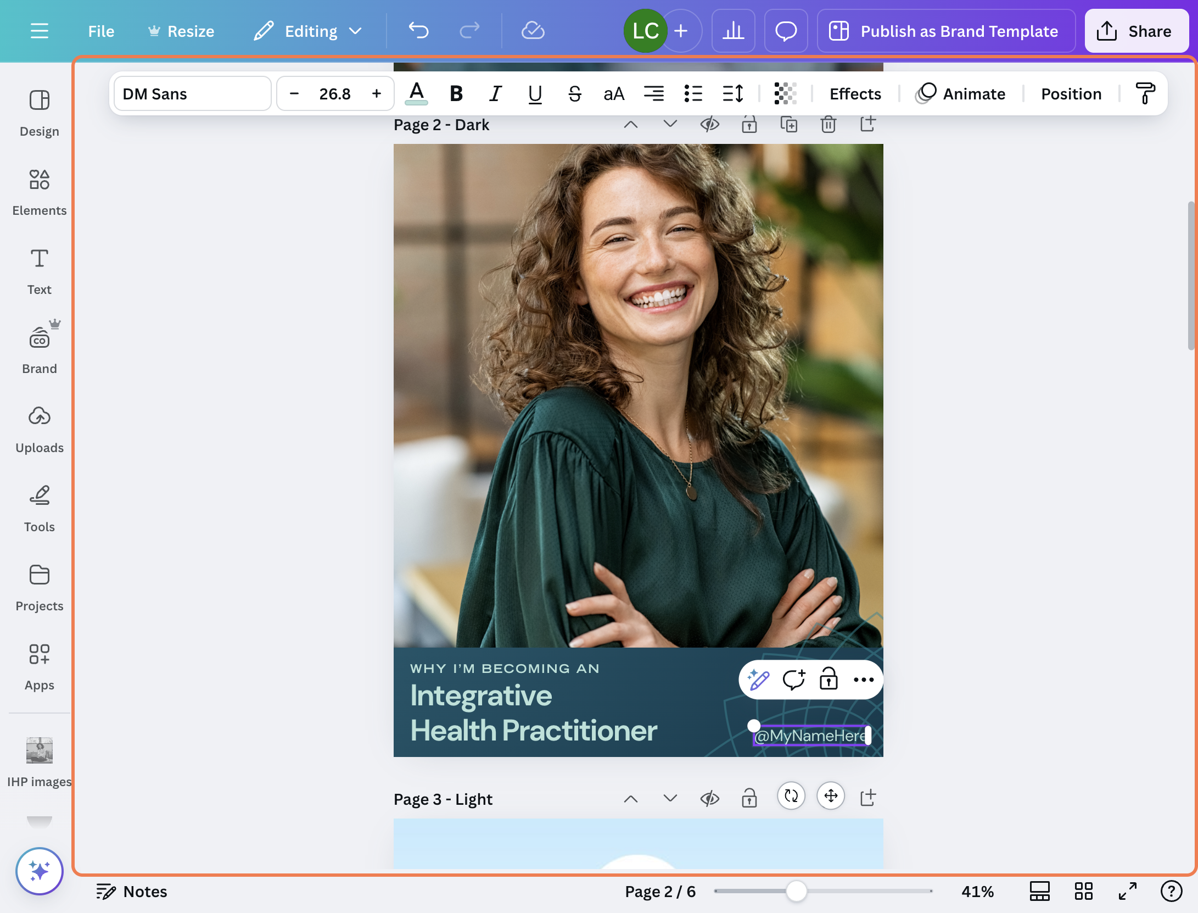The height and width of the screenshot is (913, 1198).
Task: Open the File menu
Action: point(101,31)
